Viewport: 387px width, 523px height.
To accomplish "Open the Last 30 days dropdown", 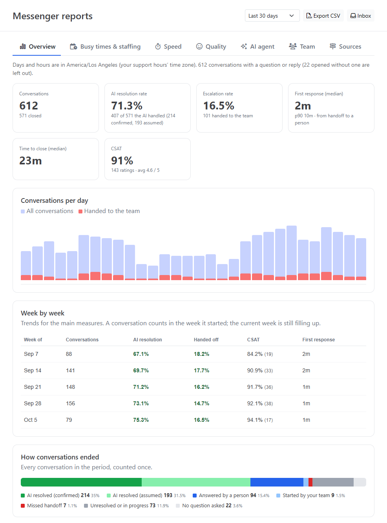I will [x=272, y=16].
